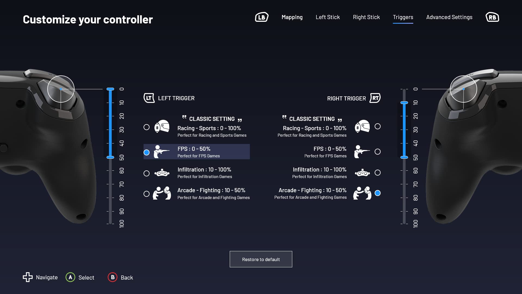Select the Left Stick tab navigation item
The height and width of the screenshot is (294, 522).
[327, 17]
